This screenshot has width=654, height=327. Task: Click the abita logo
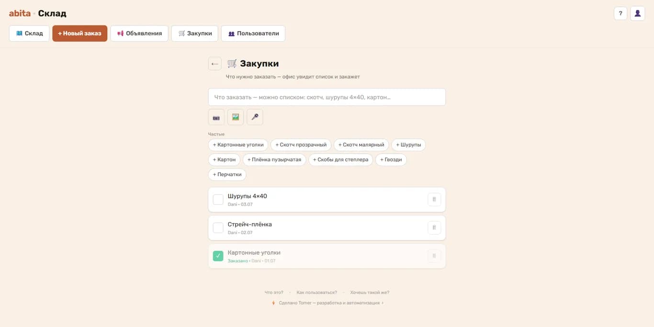click(20, 13)
